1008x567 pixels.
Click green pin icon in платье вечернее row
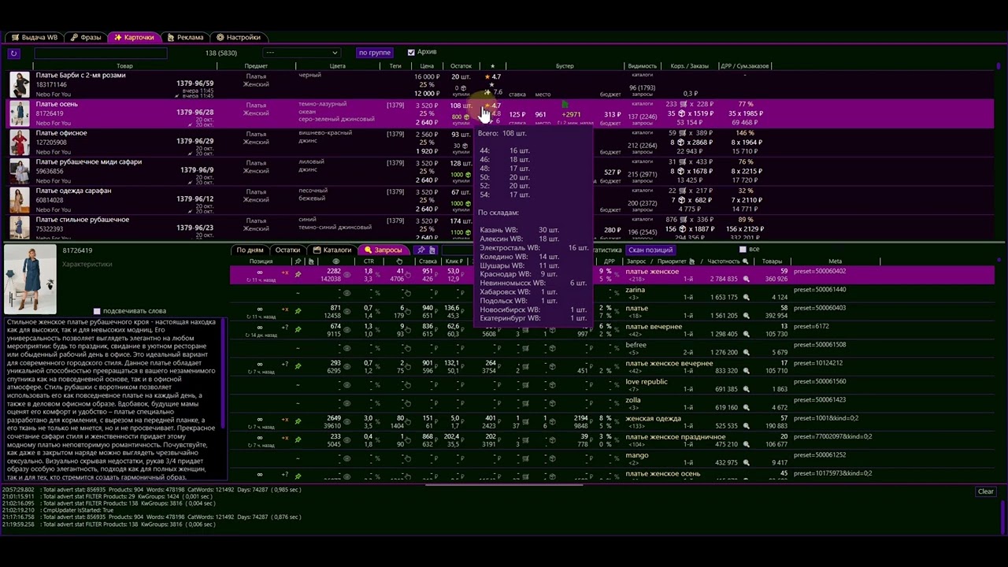point(298,329)
